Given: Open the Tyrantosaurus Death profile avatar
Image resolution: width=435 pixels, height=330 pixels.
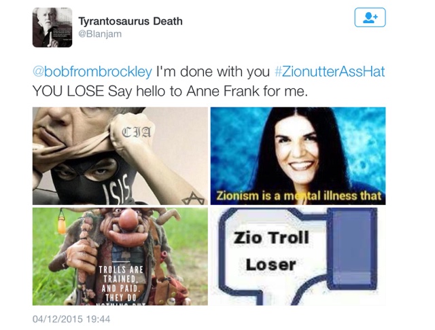Looking at the screenshot, I should [x=52, y=27].
